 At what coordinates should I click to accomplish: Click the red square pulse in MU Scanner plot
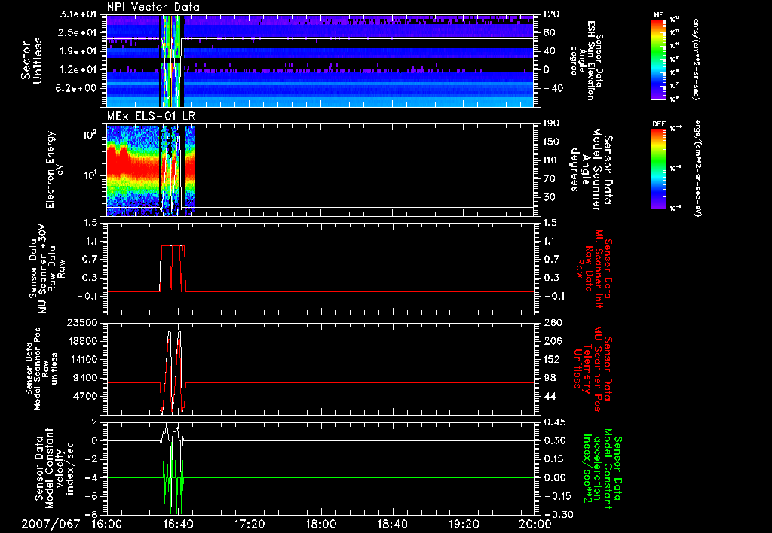coord(173,269)
